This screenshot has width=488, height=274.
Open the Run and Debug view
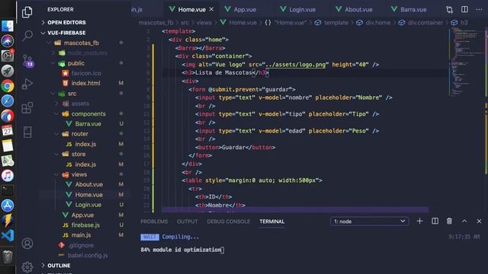point(27,84)
